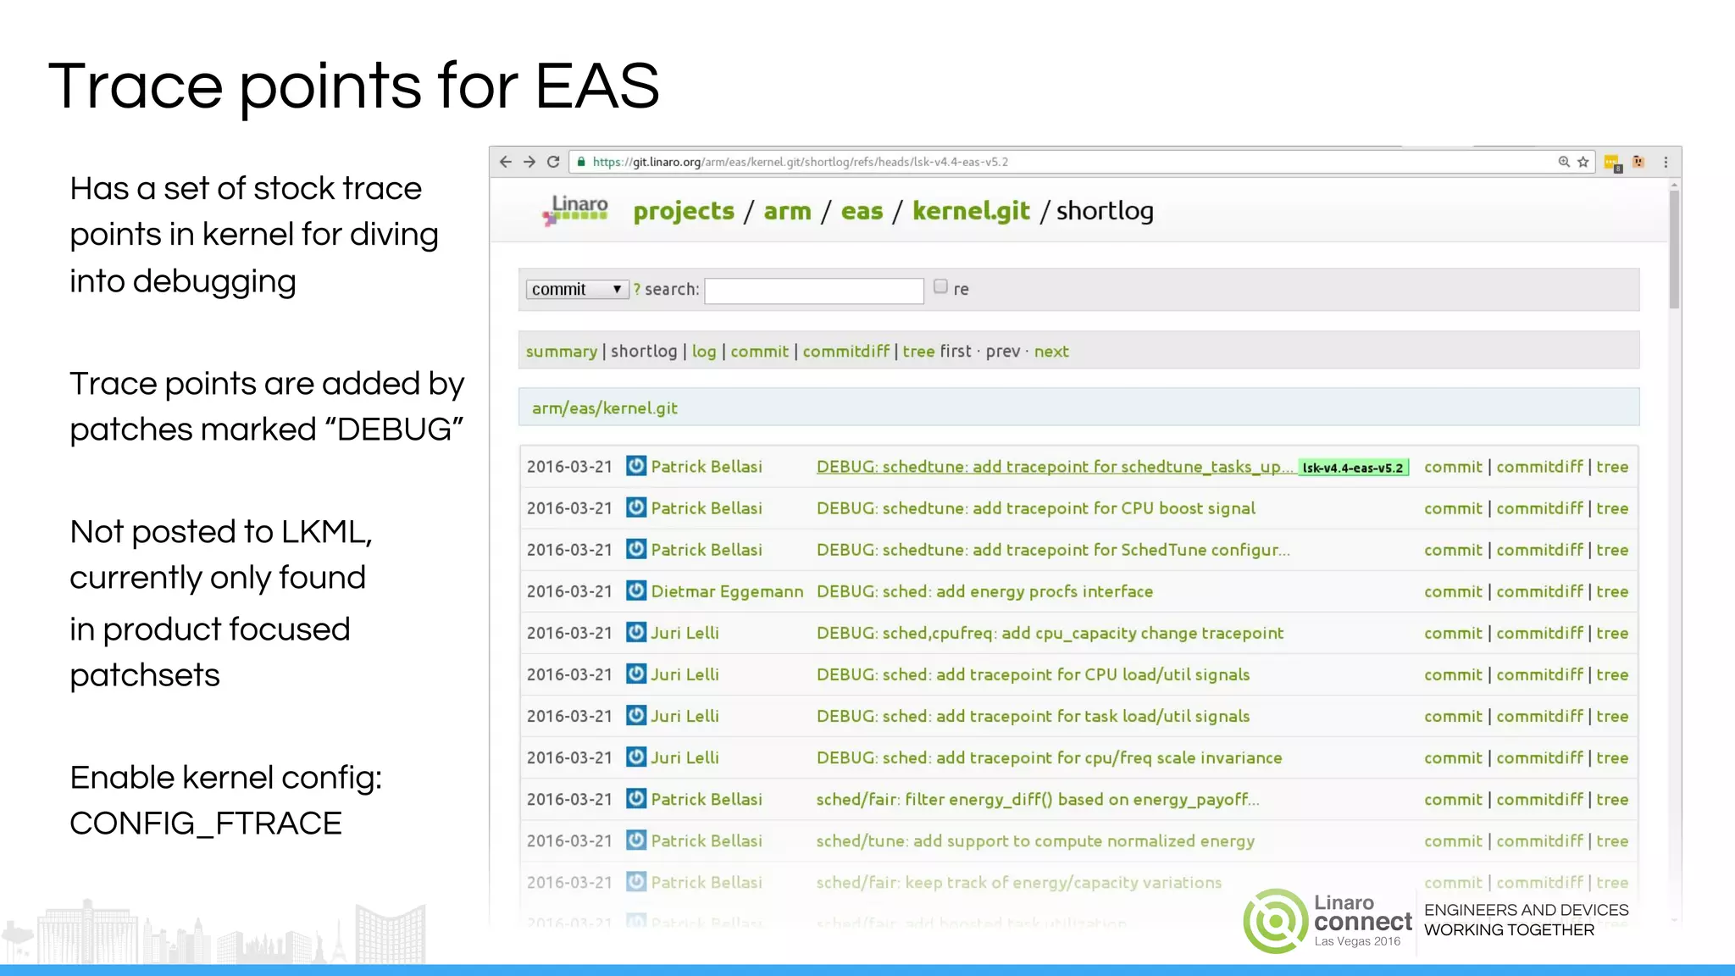Click avatar icon on 'cpu_capacity change tracepoint' row
This screenshot has height=976, width=1735.
636,632
